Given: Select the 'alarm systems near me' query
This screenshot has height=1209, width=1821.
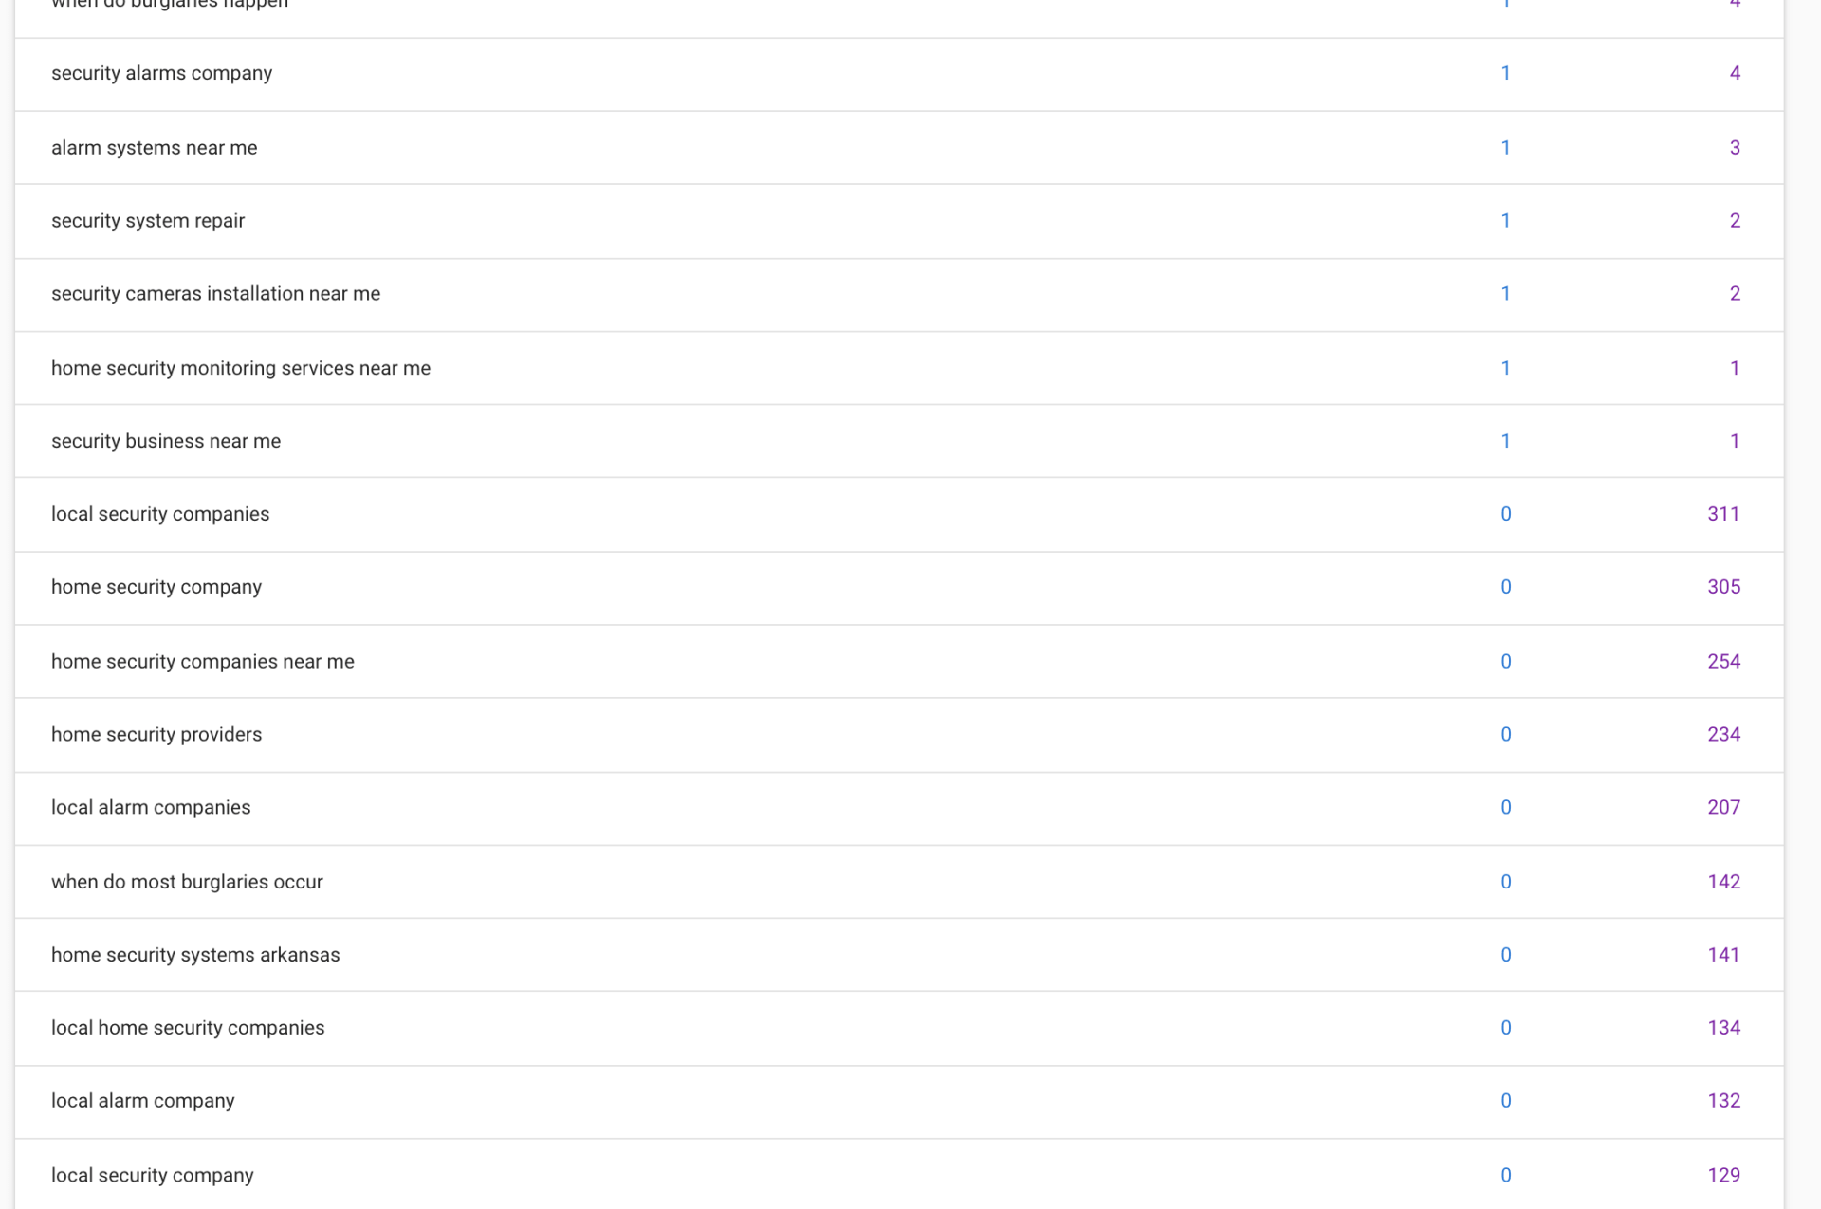Looking at the screenshot, I should [x=154, y=148].
